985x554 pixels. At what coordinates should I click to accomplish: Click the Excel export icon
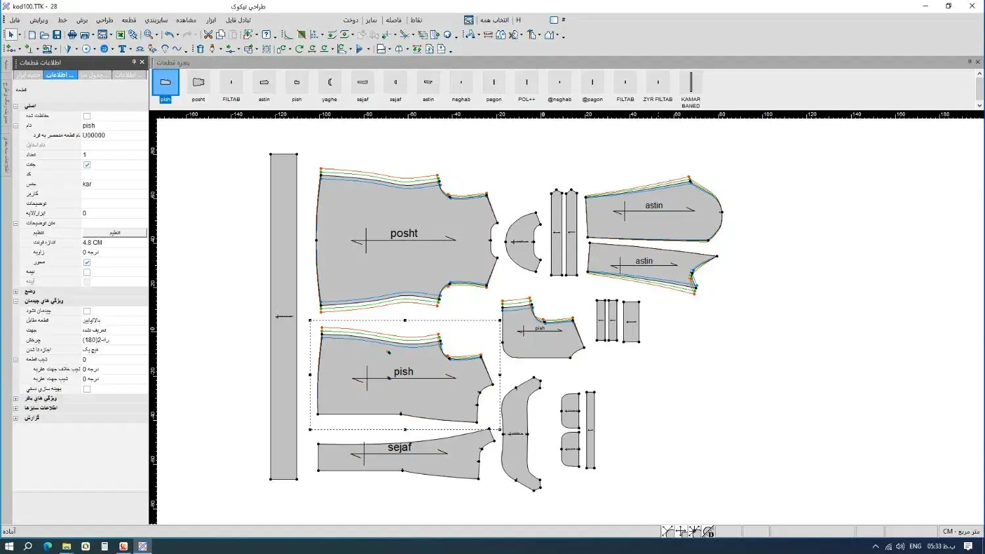[121, 35]
